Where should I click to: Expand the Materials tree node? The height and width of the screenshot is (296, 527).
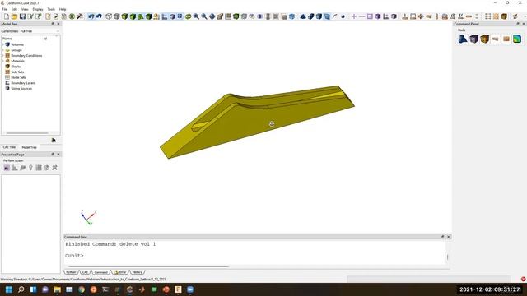[x=3, y=61]
